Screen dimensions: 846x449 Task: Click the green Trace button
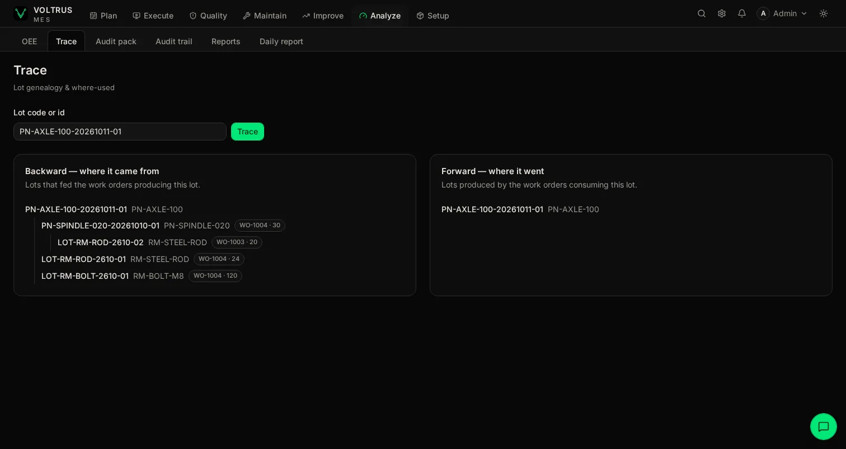[x=247, y=132]
